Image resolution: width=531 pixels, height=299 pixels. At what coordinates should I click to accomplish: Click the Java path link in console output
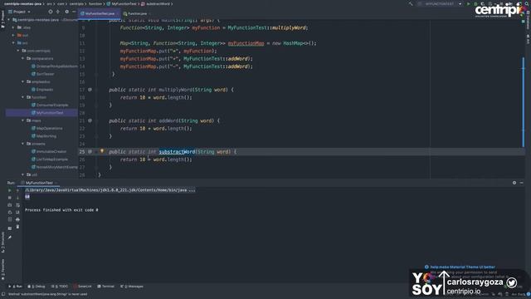click(110, 190)
